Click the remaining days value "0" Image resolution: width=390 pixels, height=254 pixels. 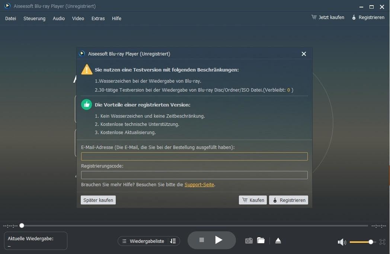click(x=288, y=90)
